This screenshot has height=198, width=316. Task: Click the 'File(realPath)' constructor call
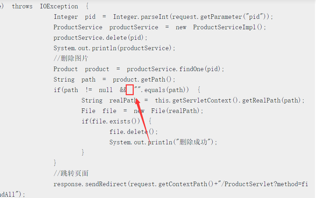point(177,111)
